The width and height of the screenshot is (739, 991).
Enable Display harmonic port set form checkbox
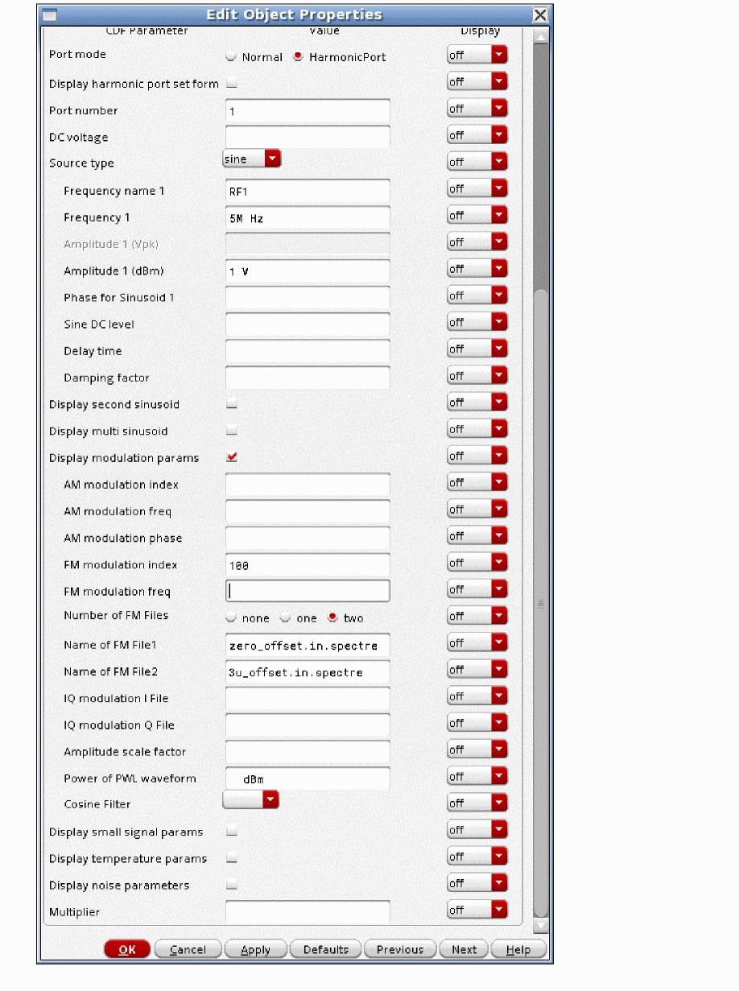point(232,84)
